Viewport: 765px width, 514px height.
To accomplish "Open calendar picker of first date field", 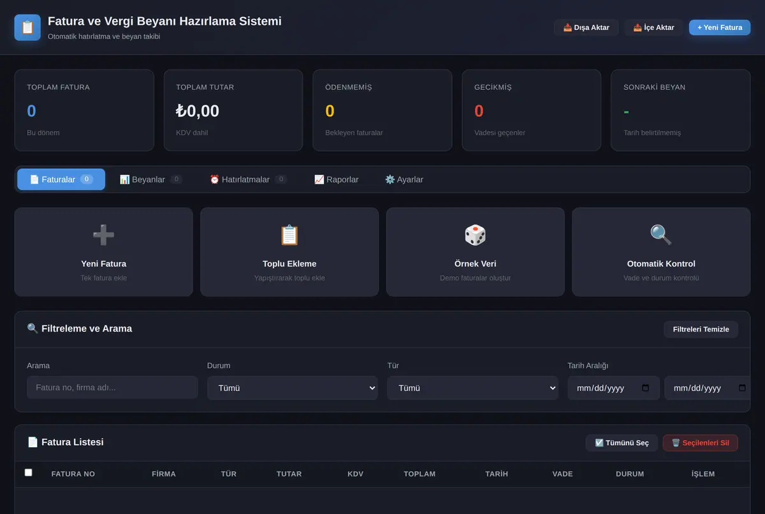I will pyautogui.click(x=645, y=388).
